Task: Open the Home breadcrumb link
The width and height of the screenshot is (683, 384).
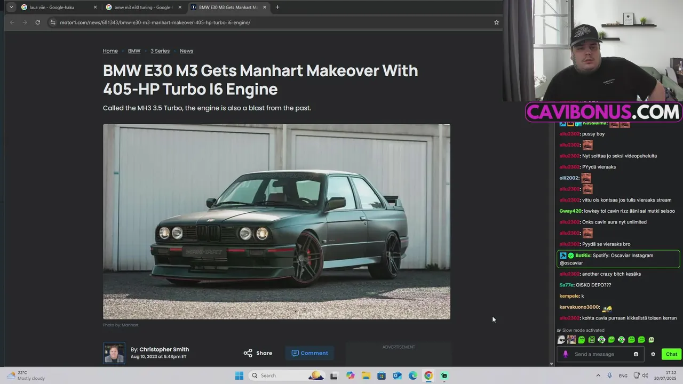Action: [x=110, y=51]
